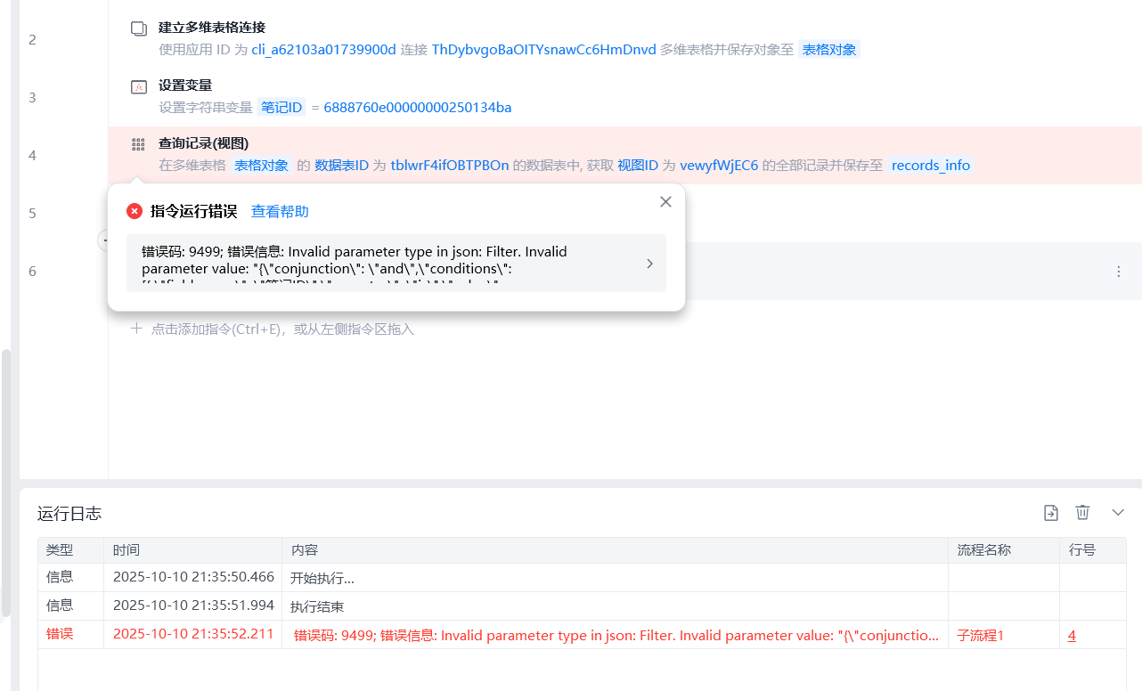The image size is (1142, 691).
Task: Click the 表格对象 variable in step 2
Action: (829, 50)
